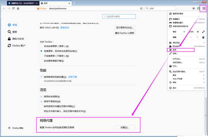Go back with the back arrow
The height and width of the screenshot is (137, 208).
(x=4, y=8)
